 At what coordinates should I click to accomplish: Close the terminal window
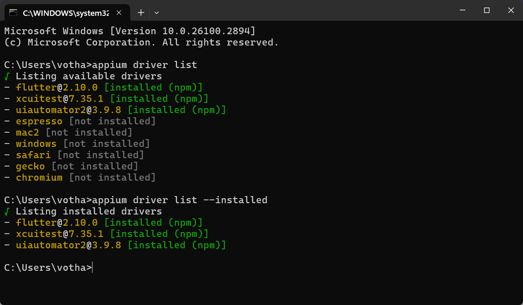tap(511, 10)
